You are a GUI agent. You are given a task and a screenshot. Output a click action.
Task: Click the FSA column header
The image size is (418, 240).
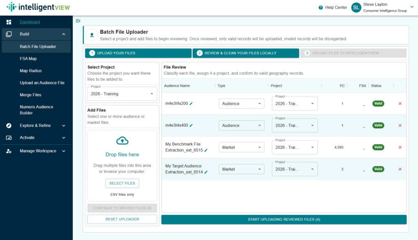[x=362, y=86]
